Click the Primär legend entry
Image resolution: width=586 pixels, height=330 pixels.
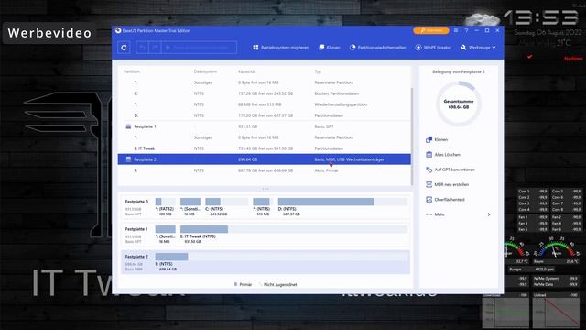click(243, 285)
